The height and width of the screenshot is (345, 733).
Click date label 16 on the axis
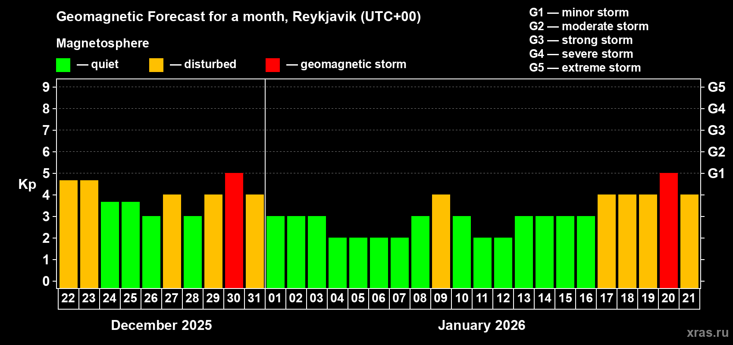pos(586,298)
